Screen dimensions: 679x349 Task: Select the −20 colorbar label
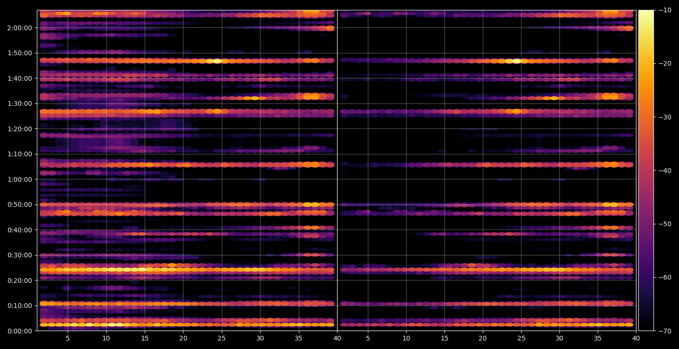pyautogui.click(x=664, y=63)
